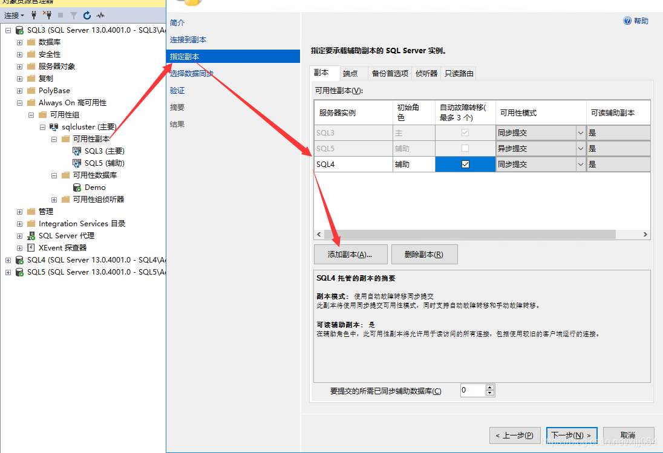663x453 pixels.
Task: Switch to the 副本 tab
Action: [x=325, y=73]
